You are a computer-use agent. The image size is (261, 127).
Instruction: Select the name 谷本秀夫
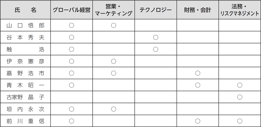(x=25, y=37)
